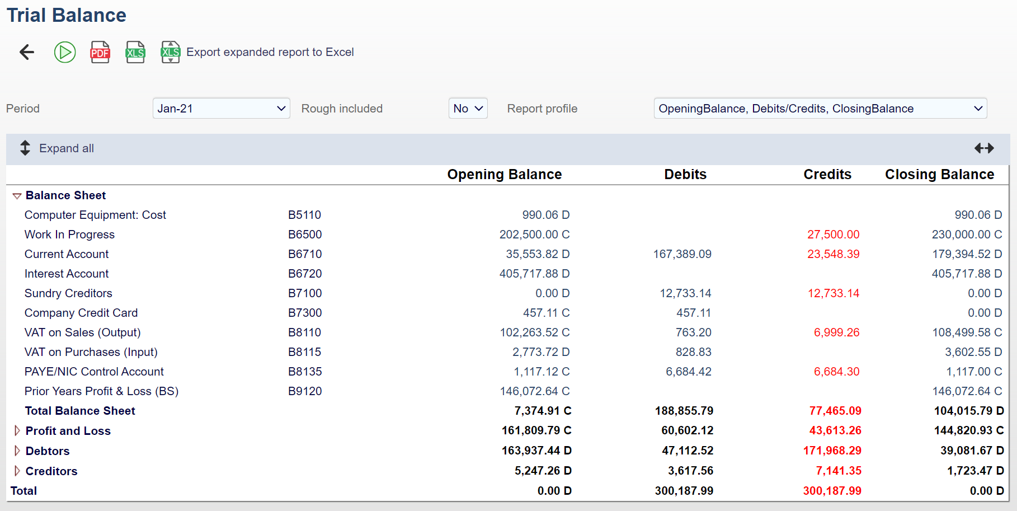Collapse the Balance Sheet section

pyautogui.click(x=17, y=196)
